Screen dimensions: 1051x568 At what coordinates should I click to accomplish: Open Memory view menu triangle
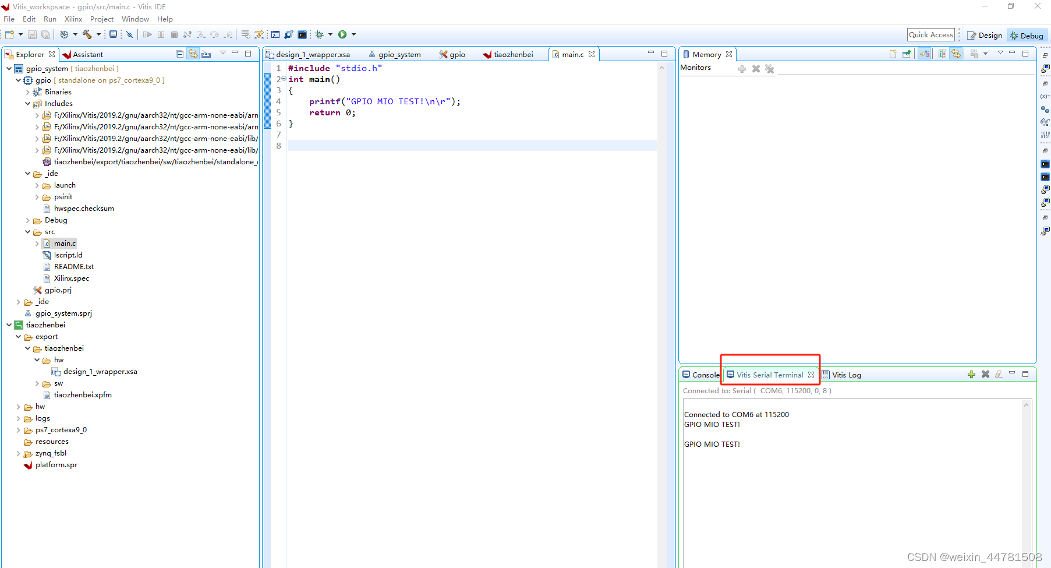tap(1000, 52)
